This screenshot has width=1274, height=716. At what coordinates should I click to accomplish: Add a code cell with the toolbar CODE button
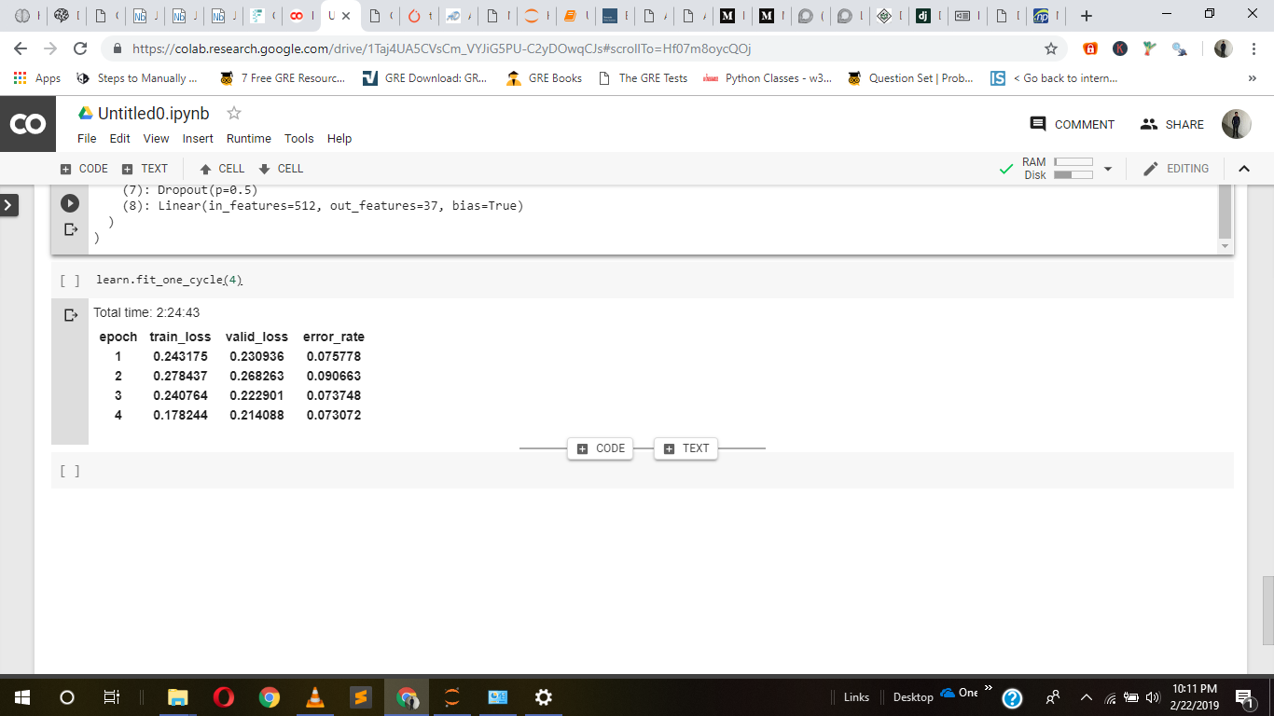point(84,169)
